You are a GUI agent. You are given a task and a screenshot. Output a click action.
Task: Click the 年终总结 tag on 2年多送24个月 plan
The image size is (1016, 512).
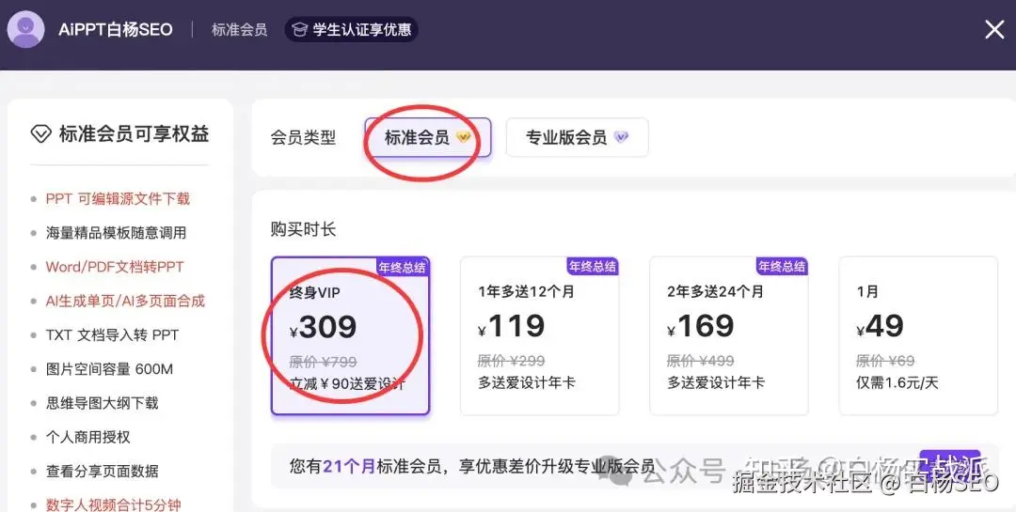[782, 266]
